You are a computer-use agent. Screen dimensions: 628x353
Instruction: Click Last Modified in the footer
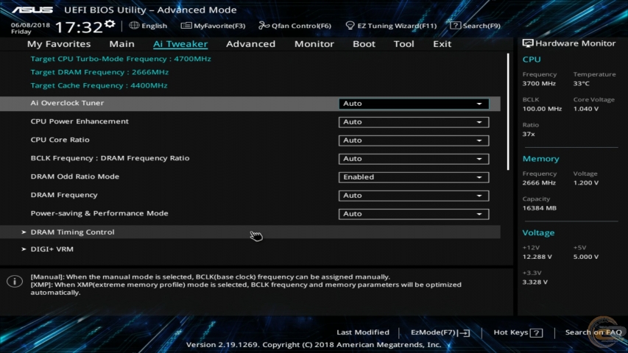[x=363, y=332]
